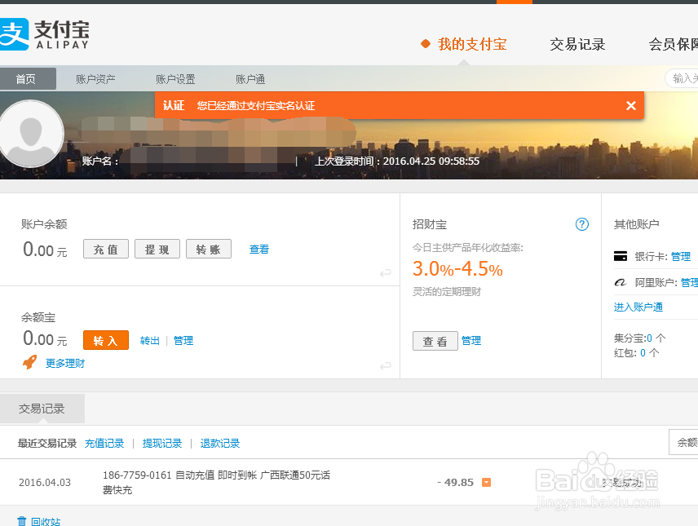Screen dimensions: 698x526
Task: Click the search input field
Action: (x=682, y=79)
